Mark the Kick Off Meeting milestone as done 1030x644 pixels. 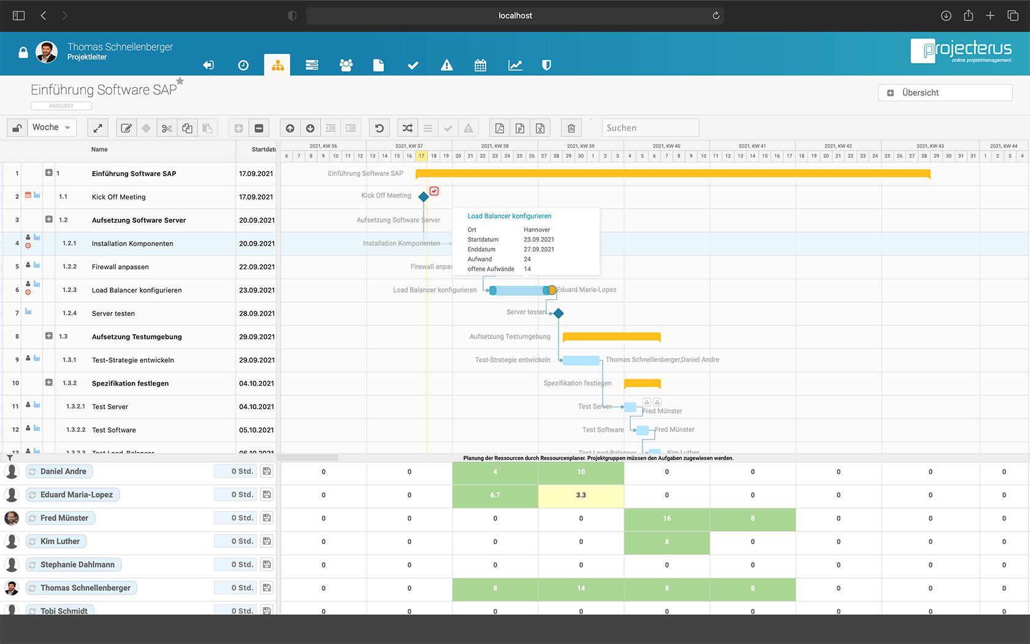434,191
